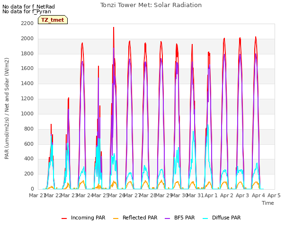Click the chart title Tonzi Tower Met: Solar Radiation
This screenshot has width=303, height=227.
tap(151, 5)
